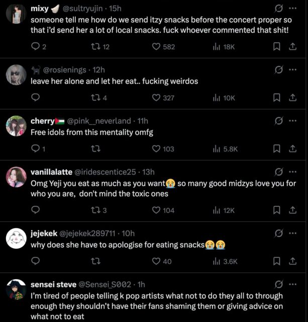This screenshot has width=308, height=322.
Task: Bookmark cherry's tweet about idols
Action: click(276, 148)
